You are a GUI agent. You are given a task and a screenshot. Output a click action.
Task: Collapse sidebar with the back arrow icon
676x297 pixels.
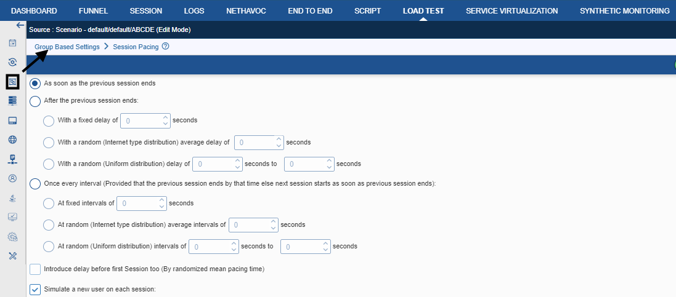(x=20, y=25)
